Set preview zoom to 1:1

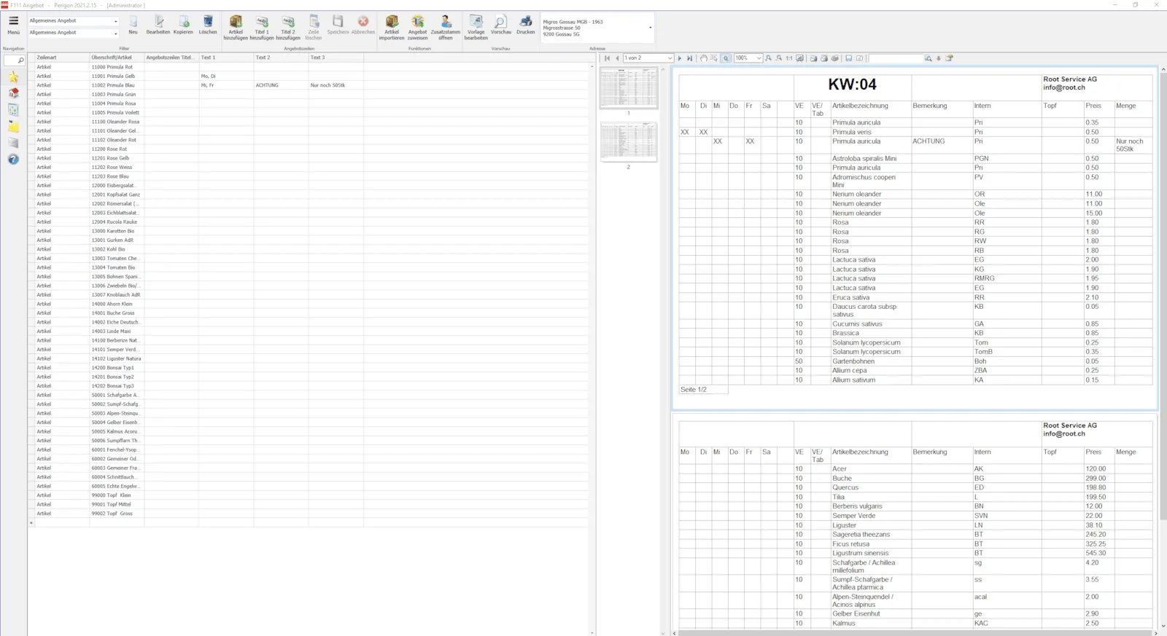(x=789, y=58)
